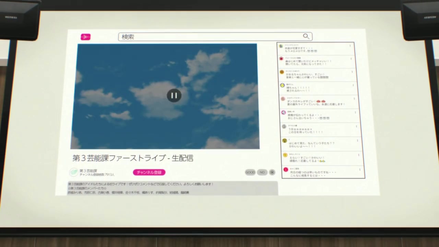Click the comment text 聞いてたら、元気になってきた!!

(x=306, y=64)
